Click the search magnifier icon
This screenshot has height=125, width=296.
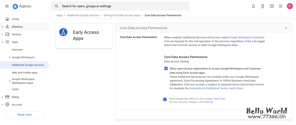click(56, 6)
